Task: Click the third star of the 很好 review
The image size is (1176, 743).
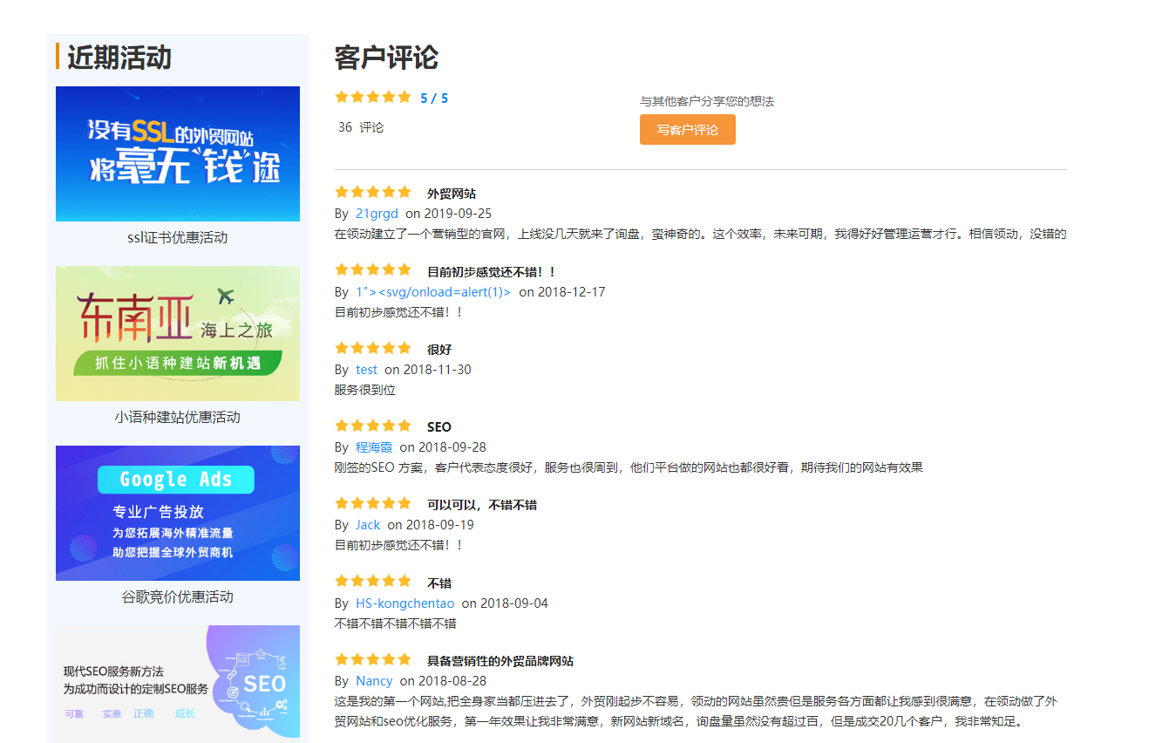Action: pyautogui.click(x=373, y=348)
